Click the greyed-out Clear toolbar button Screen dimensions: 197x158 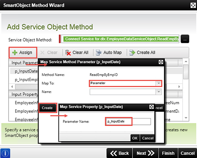[x=49, y=52]
